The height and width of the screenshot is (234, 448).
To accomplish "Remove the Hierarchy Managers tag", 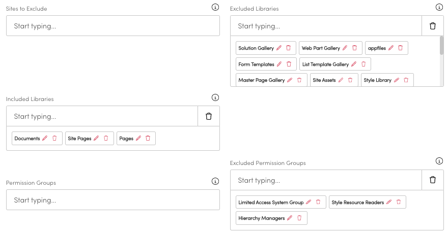I will pyautogui.click(x=299, y=218).
